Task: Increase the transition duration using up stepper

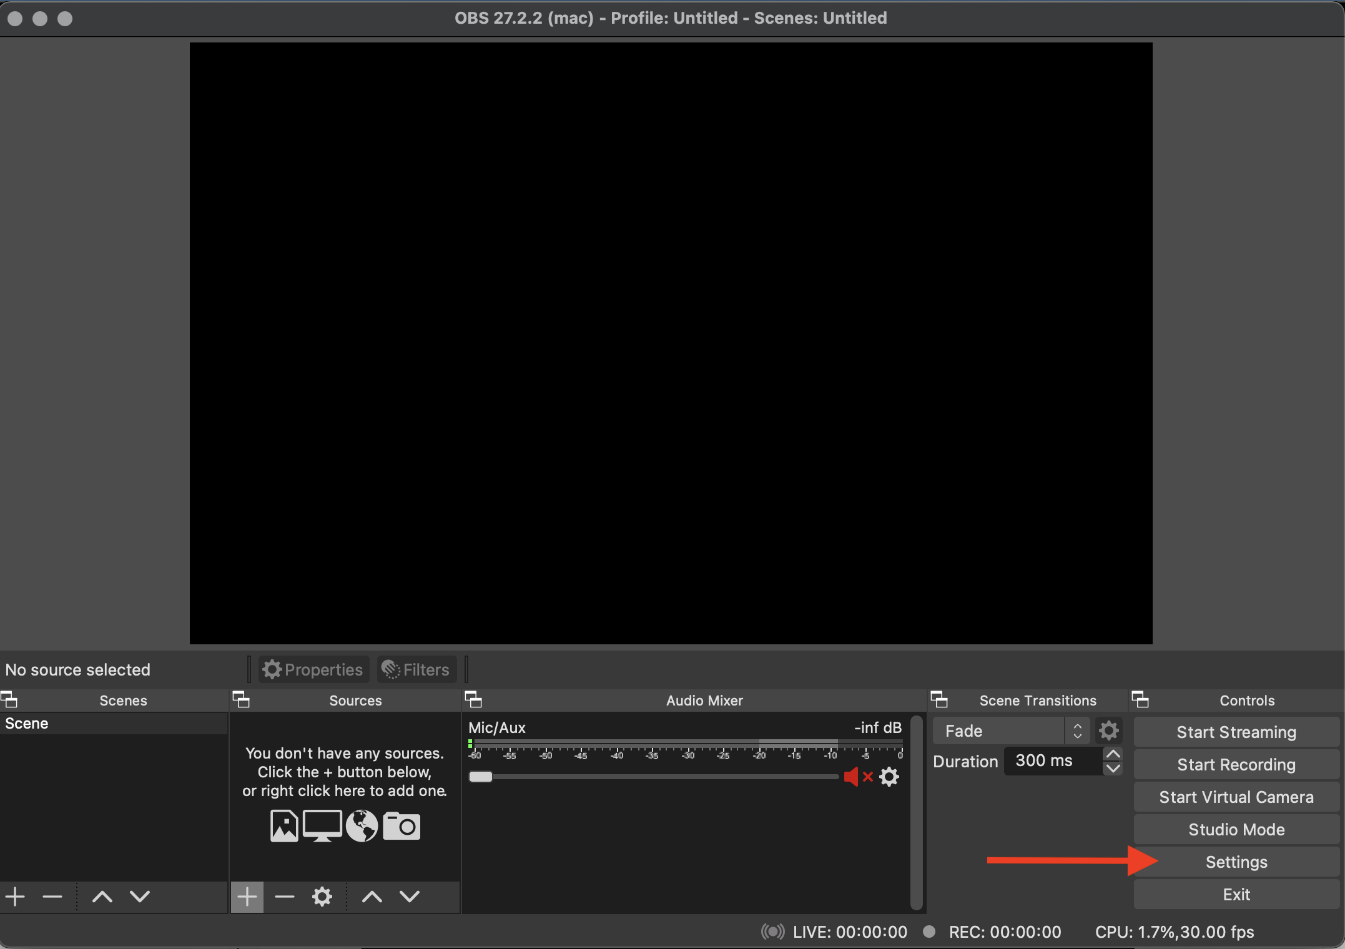Action: (x=1113, y=754)
